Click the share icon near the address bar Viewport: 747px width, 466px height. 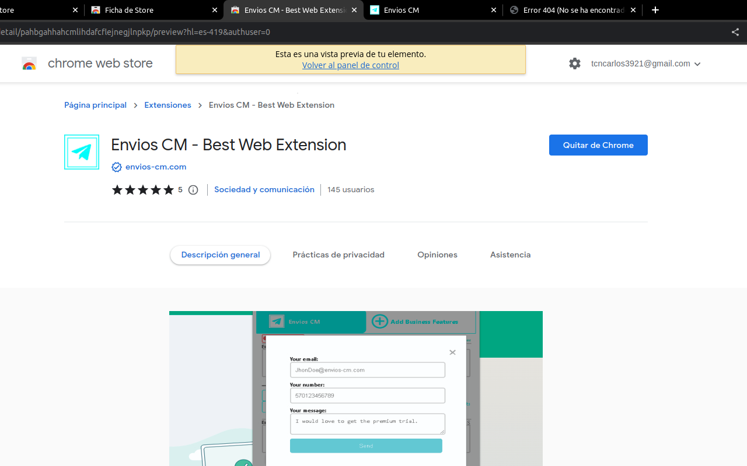point(735,32)
